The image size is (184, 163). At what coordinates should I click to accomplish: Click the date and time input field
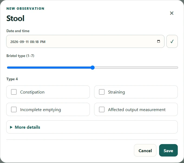click(x=85, y=41)
